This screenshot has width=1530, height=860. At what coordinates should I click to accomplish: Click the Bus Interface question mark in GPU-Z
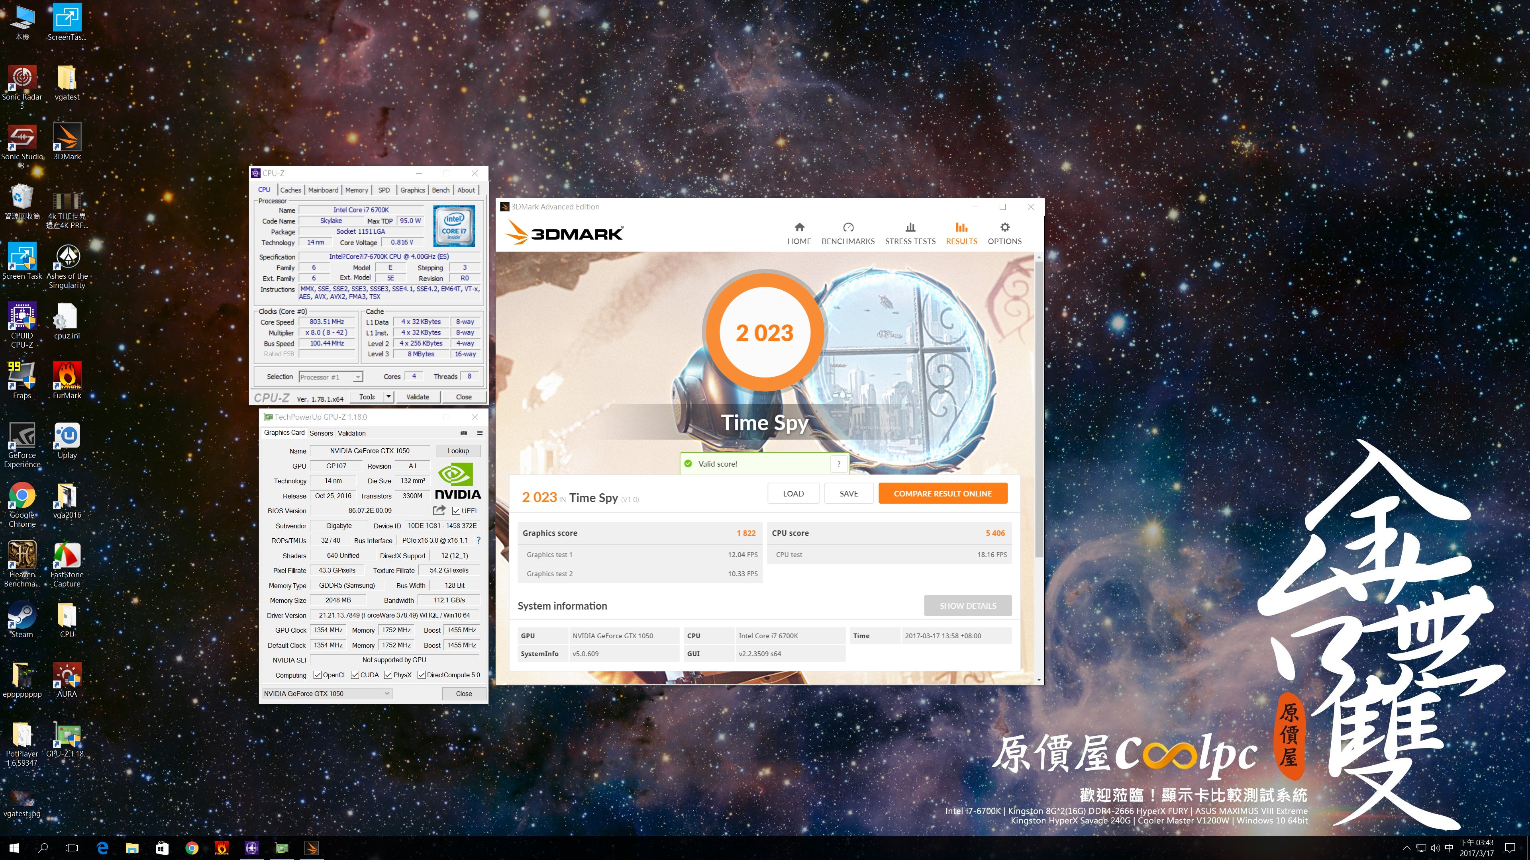point(478,541)
